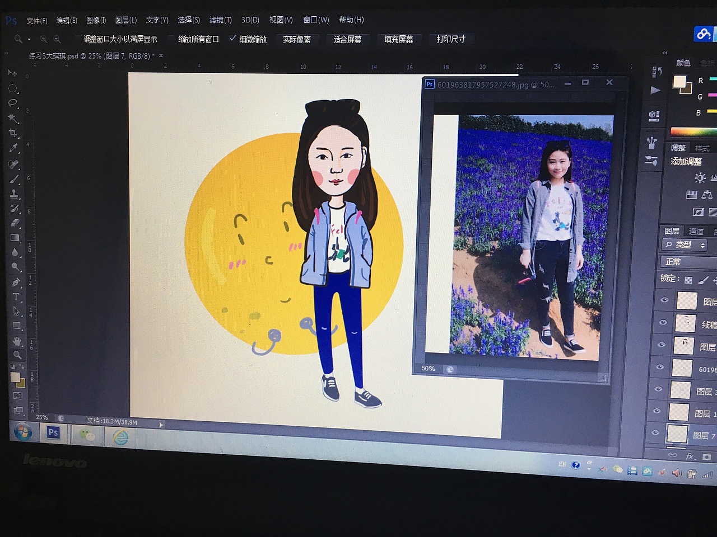
Task: Click the 适合屏幕 button
Action: click(x=347, y=39)
